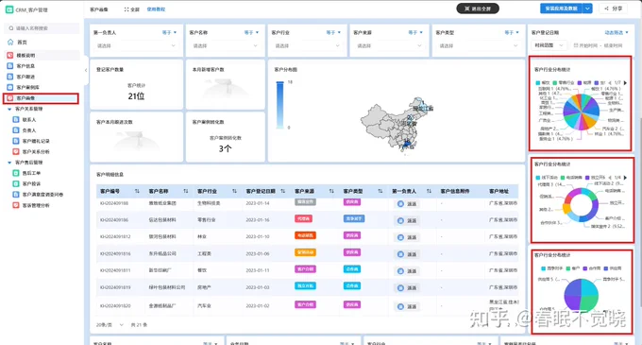Image resolution: width=642 pixels, height=345 pixels.
Task: Open 客户赠礼记录 form icon
Action: tap(16, 141)
